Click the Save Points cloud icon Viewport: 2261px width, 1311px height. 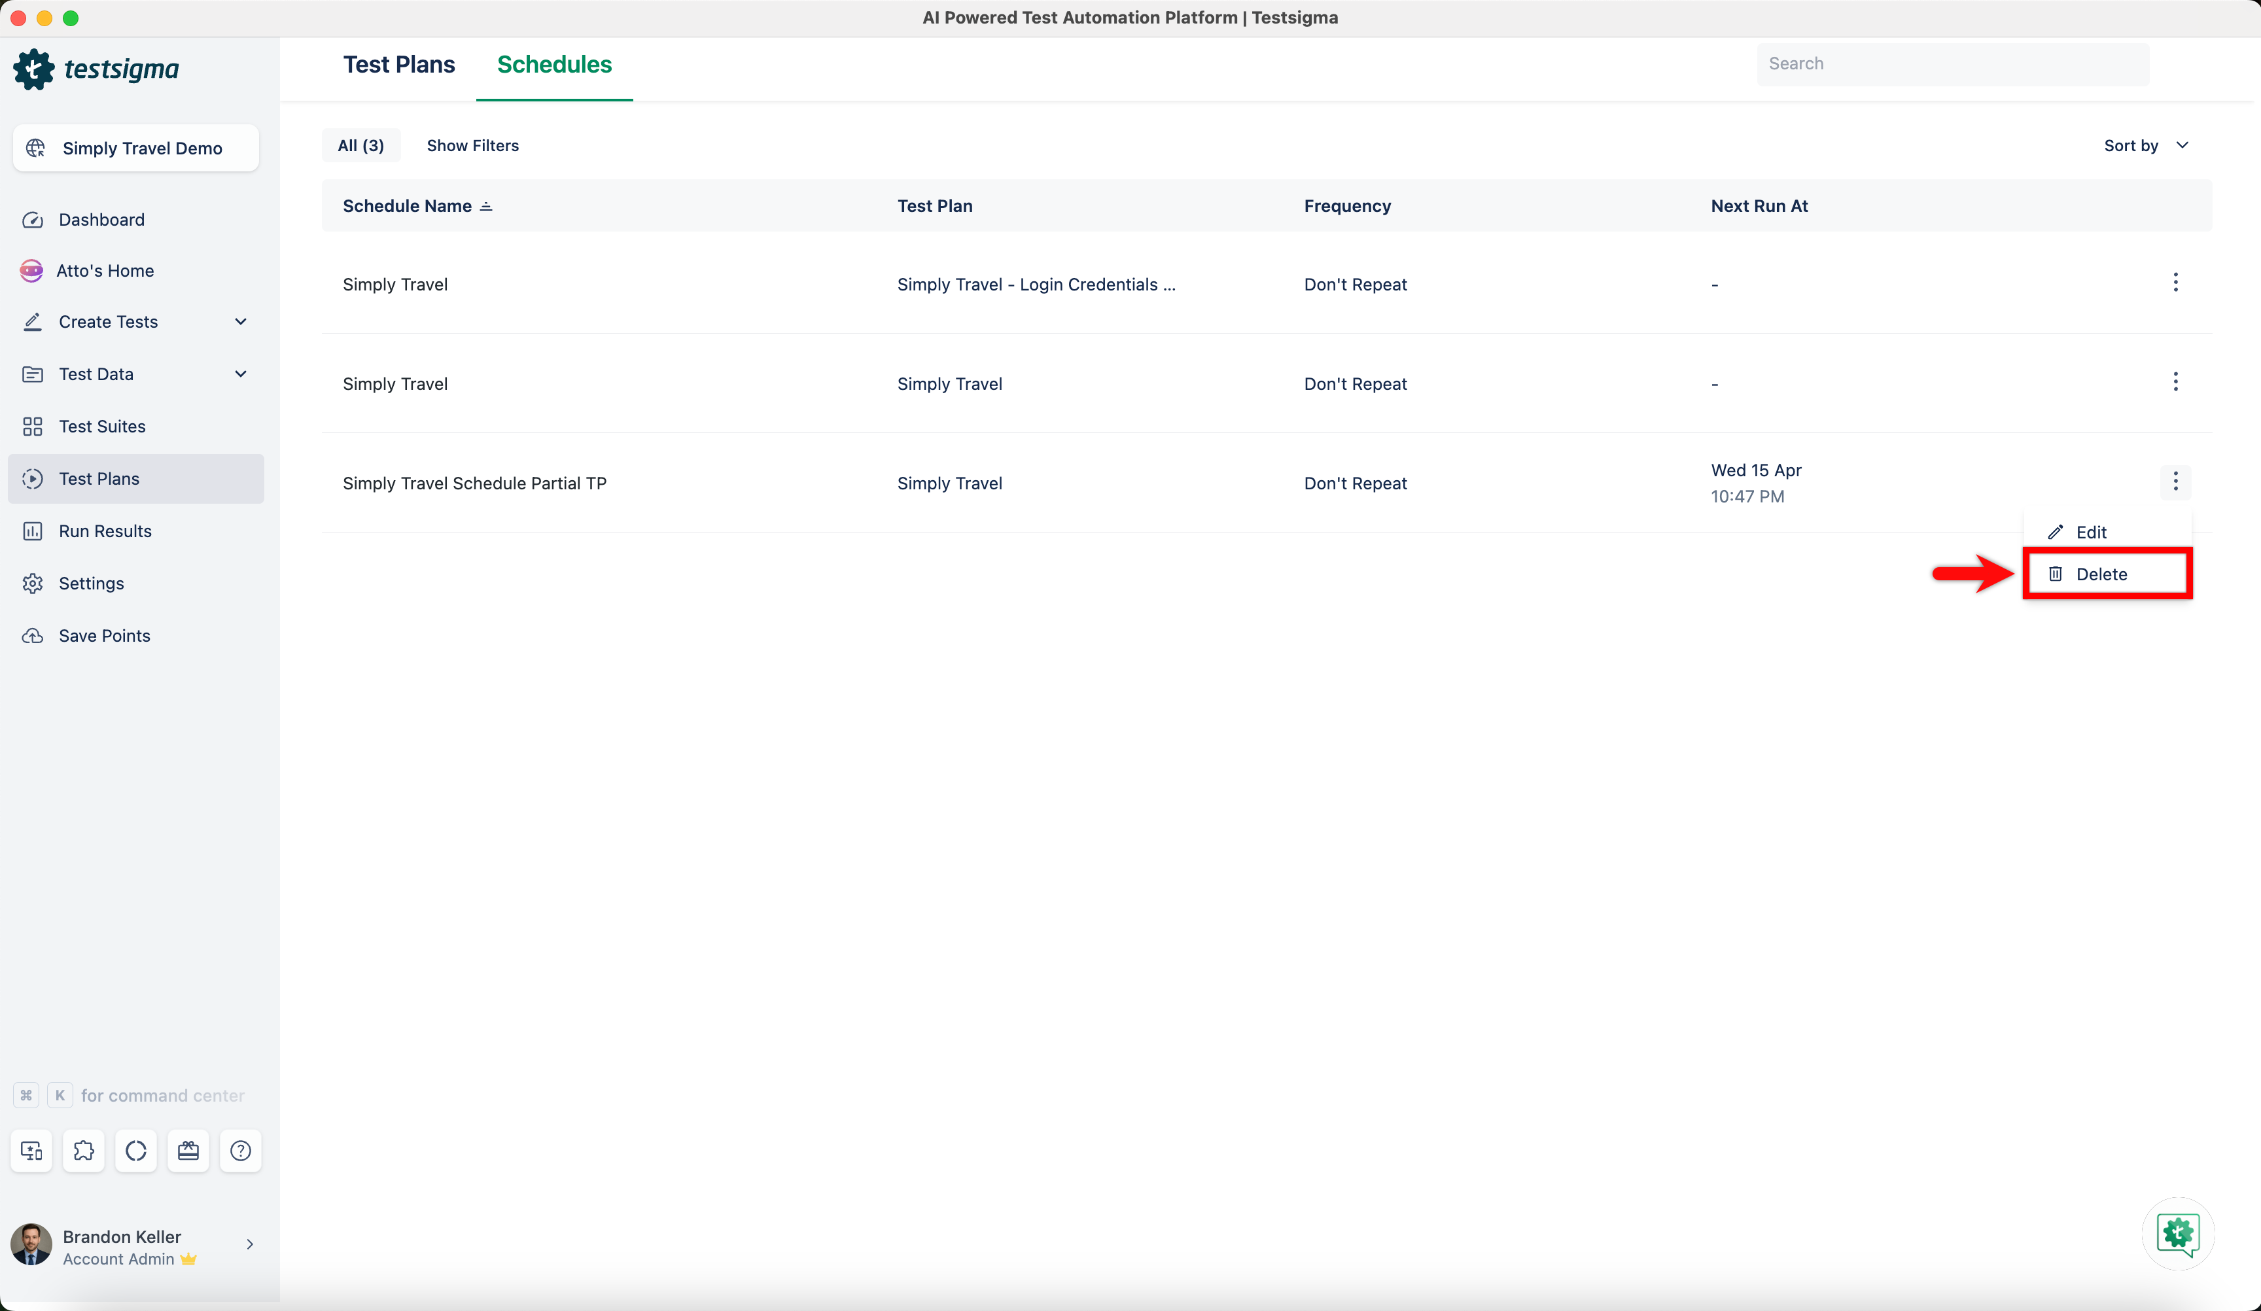[x=32, y=637]
